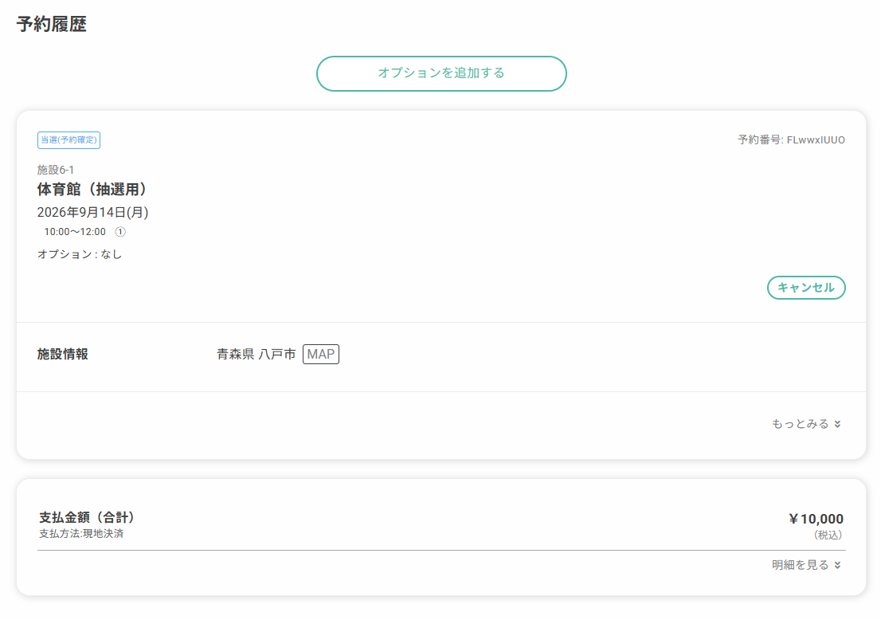The height and width of the screenshot is (620, 881).
Task: Click the 施設6-1 facility label
Action: pos(56,170)
